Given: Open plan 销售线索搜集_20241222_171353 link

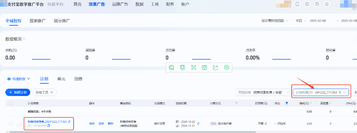Looking at the screenshot, I should pos(47,121).
